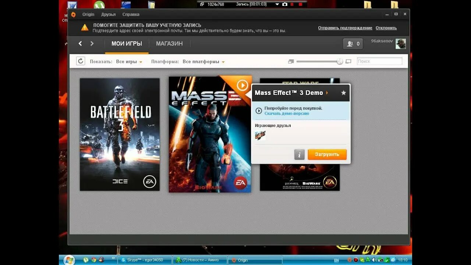Mark Mass Effect 3 Demo as favorite
The height and width of the screenshot is (265, 471).
click(343, 93)
